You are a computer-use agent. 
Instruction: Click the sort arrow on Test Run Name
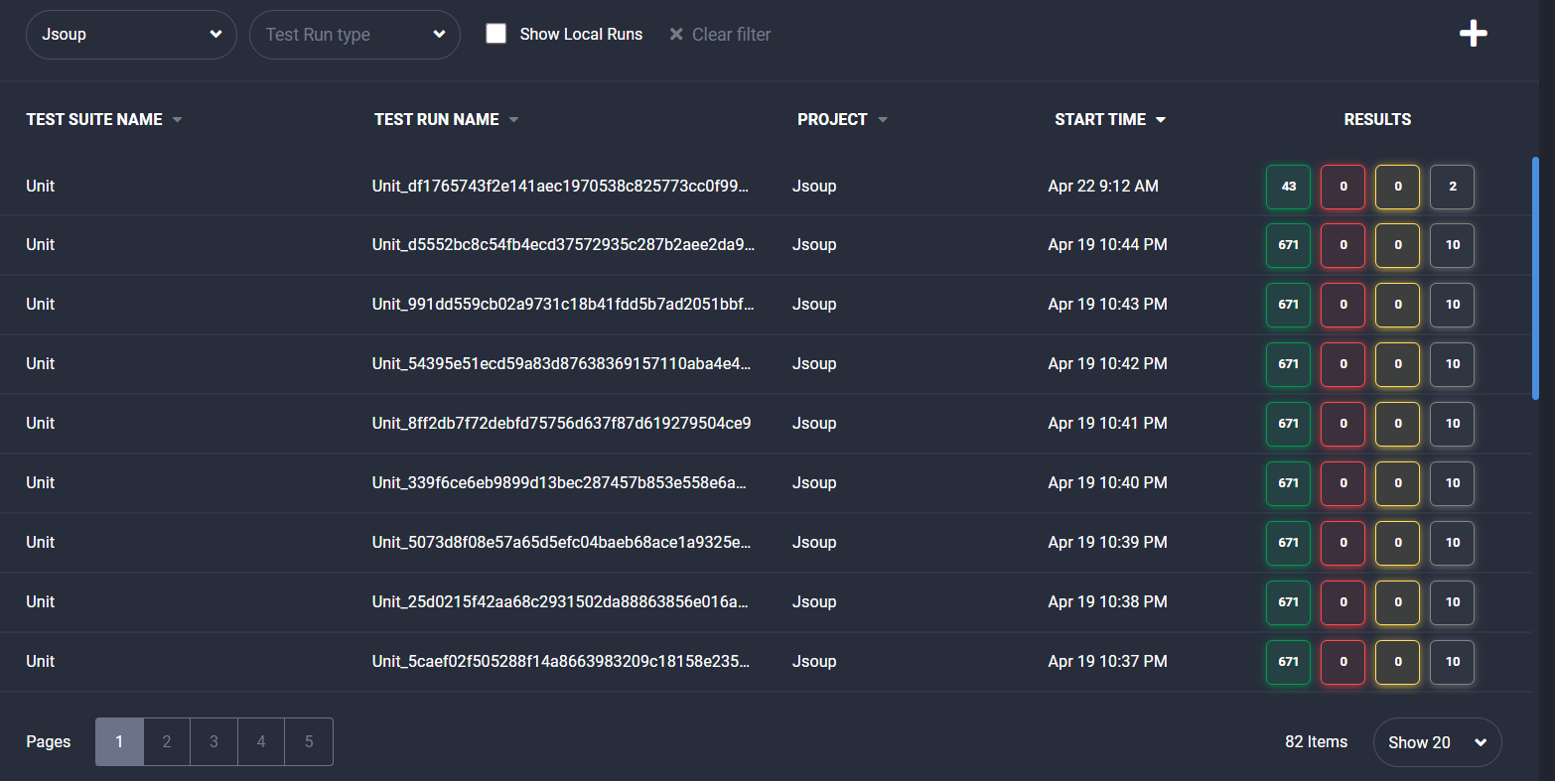tap(514, 119)
